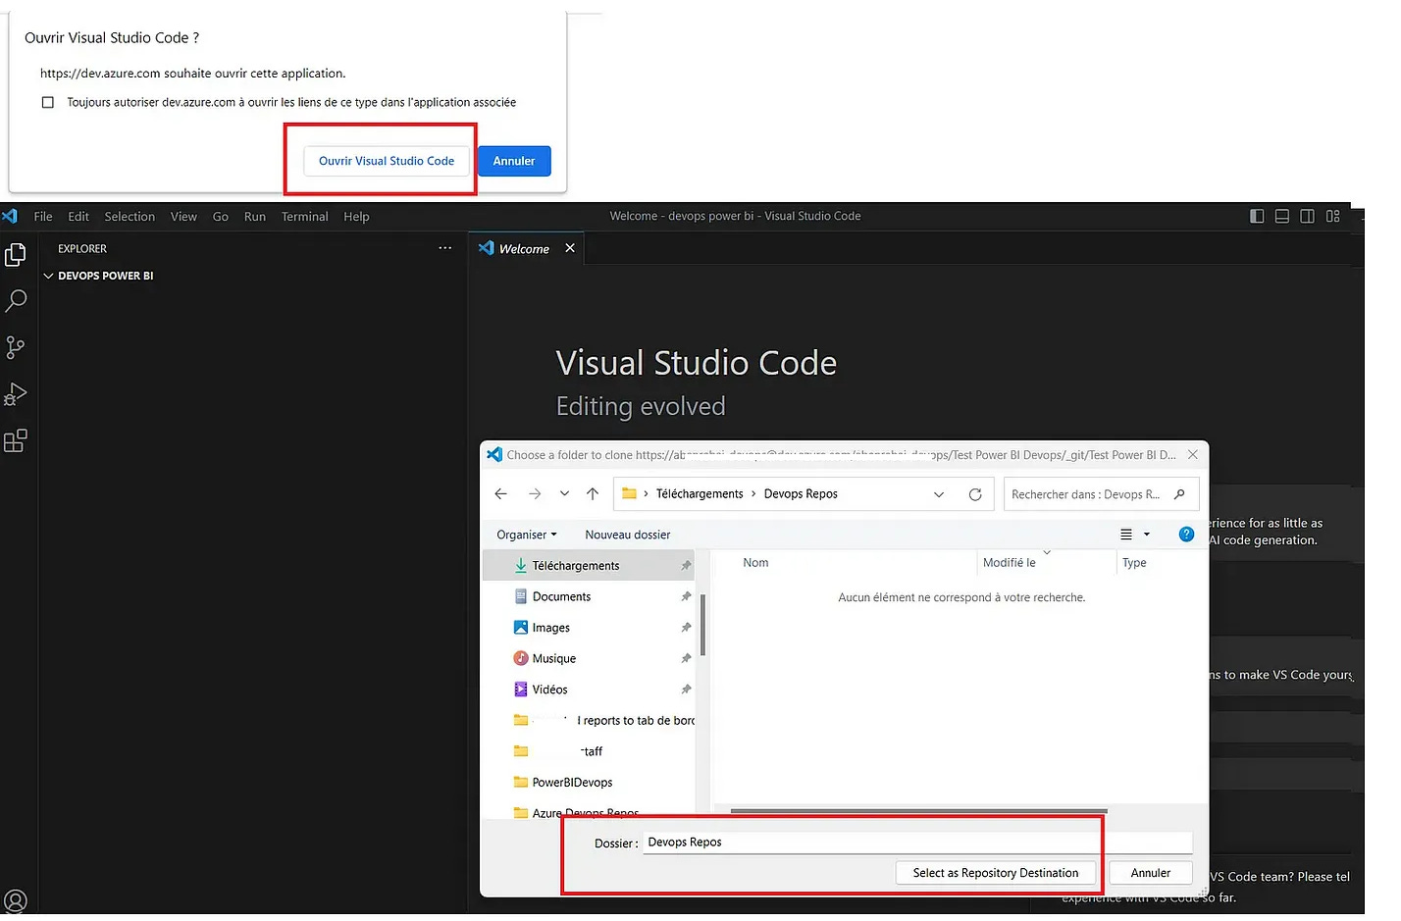Open the help icon in folder dialog
The image size is (1401, 921).
pos(1186,535)
